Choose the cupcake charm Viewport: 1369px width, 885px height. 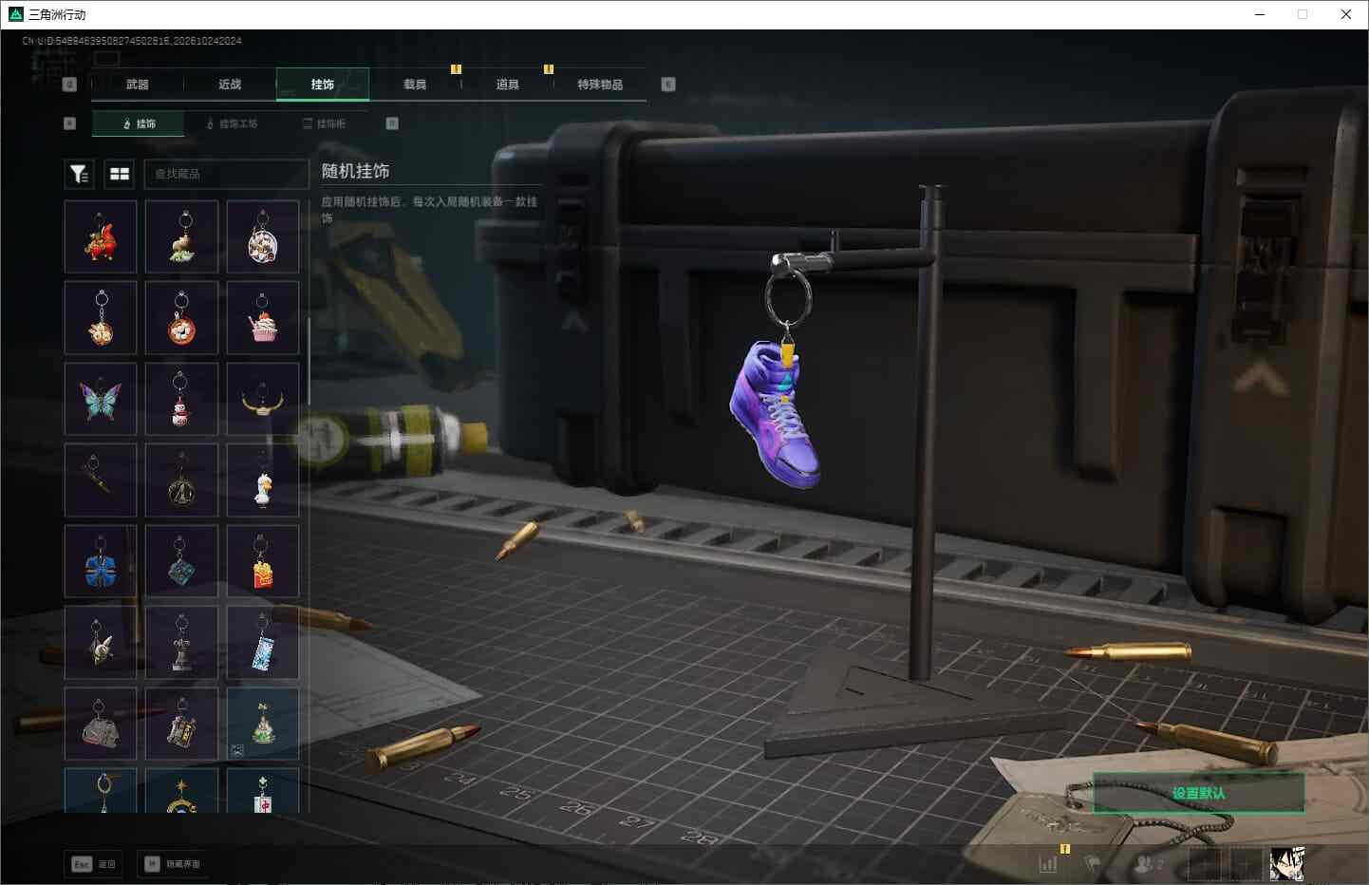coord(263,317)
